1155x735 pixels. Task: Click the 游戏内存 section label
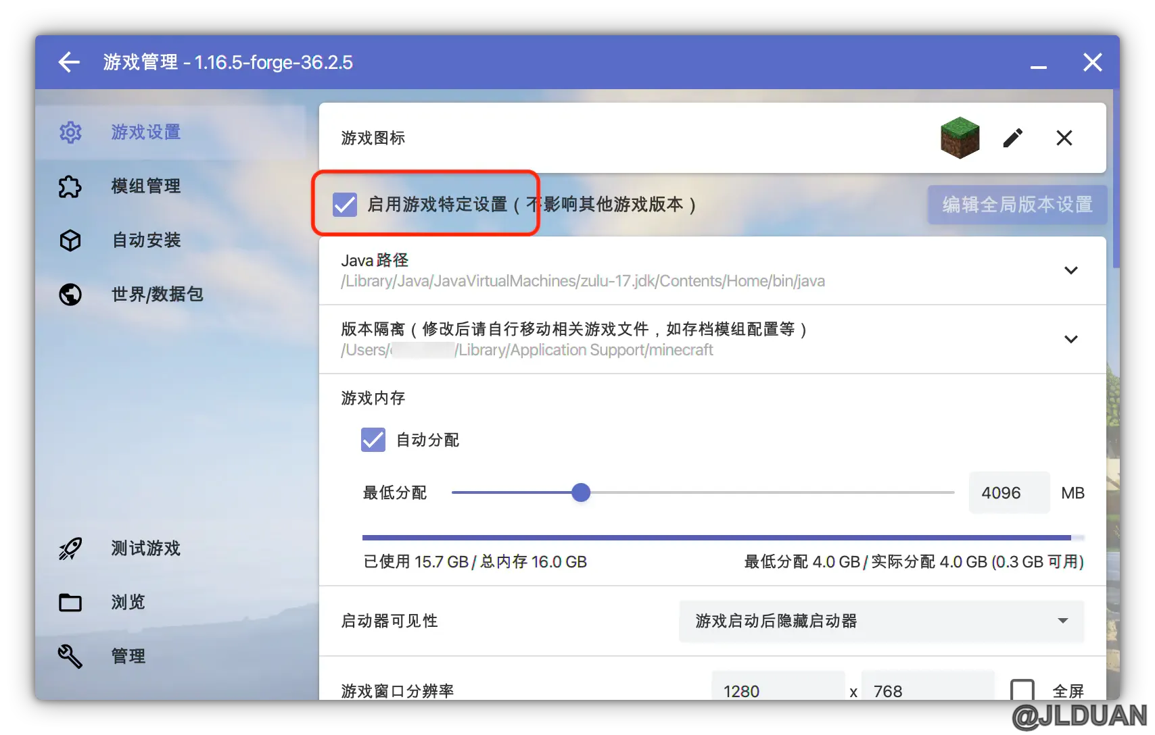[373, 398]
